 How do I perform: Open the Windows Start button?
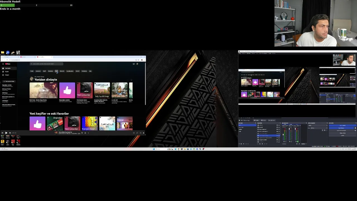[x=154, y=149]
